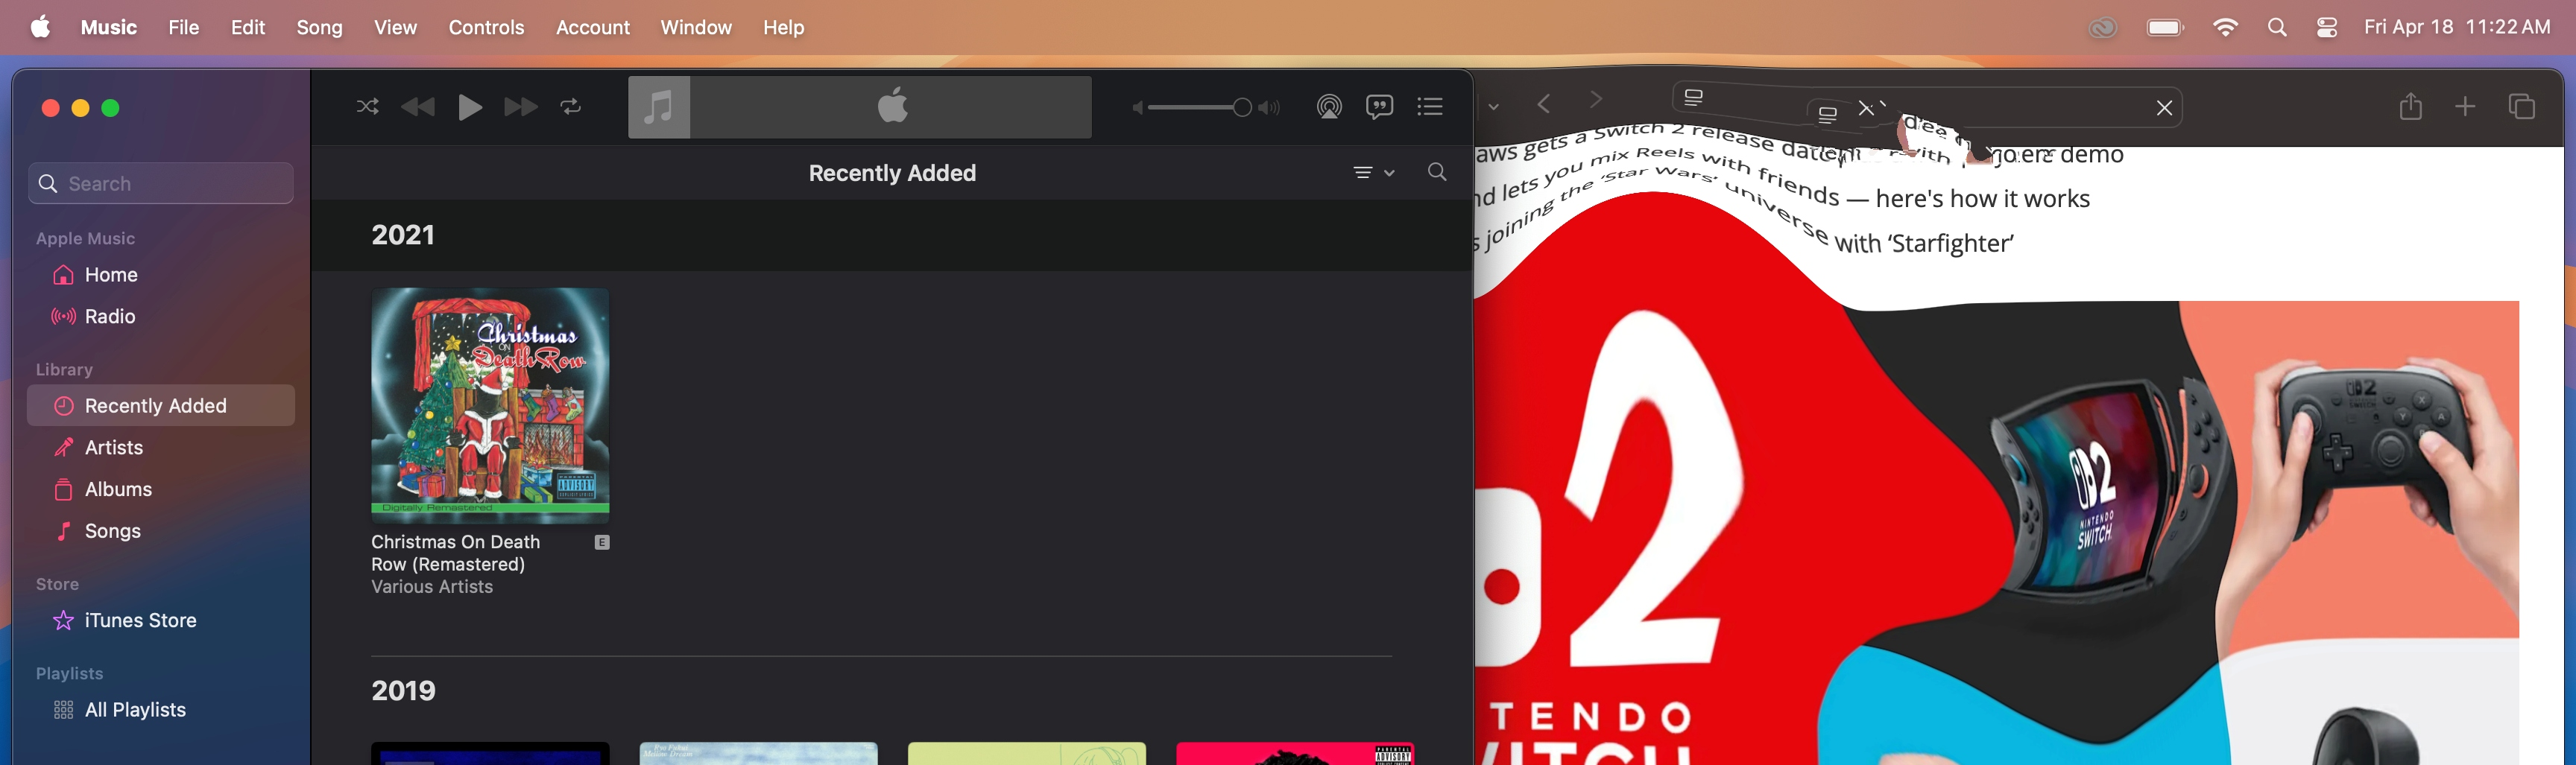Close the Safari tab with X
This screenshot has height=765, width=2576.
2164,108
